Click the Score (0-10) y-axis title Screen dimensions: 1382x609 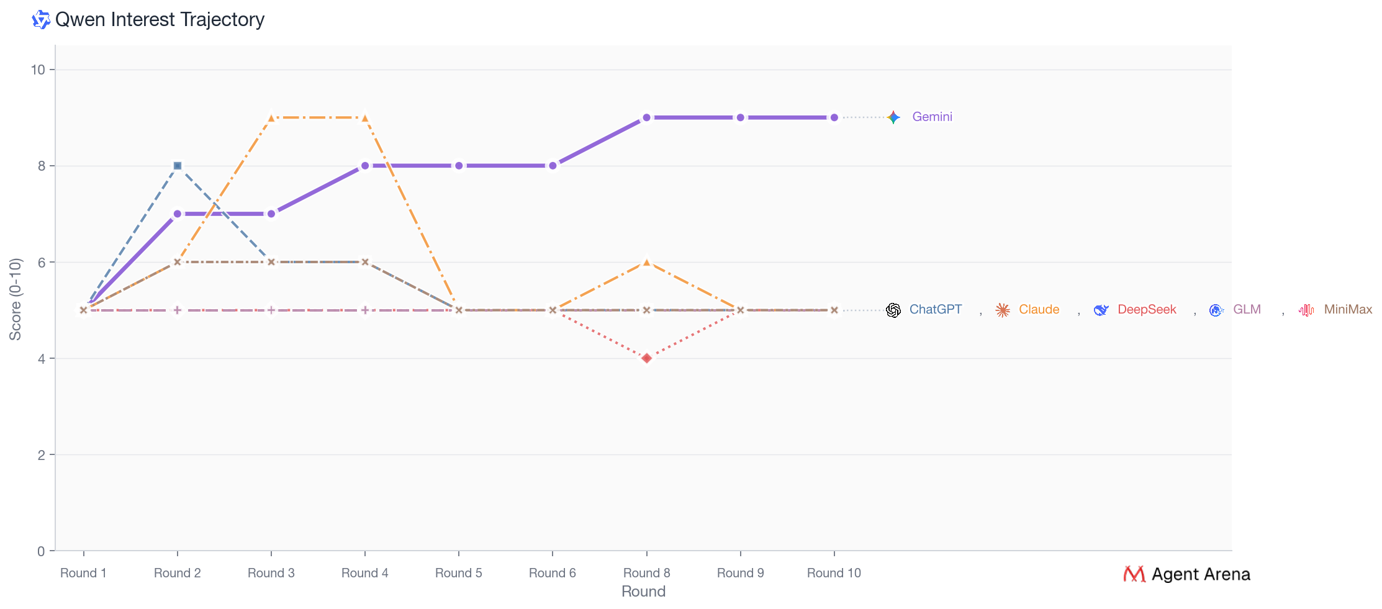pyautogui.click(x=16, y=299)
